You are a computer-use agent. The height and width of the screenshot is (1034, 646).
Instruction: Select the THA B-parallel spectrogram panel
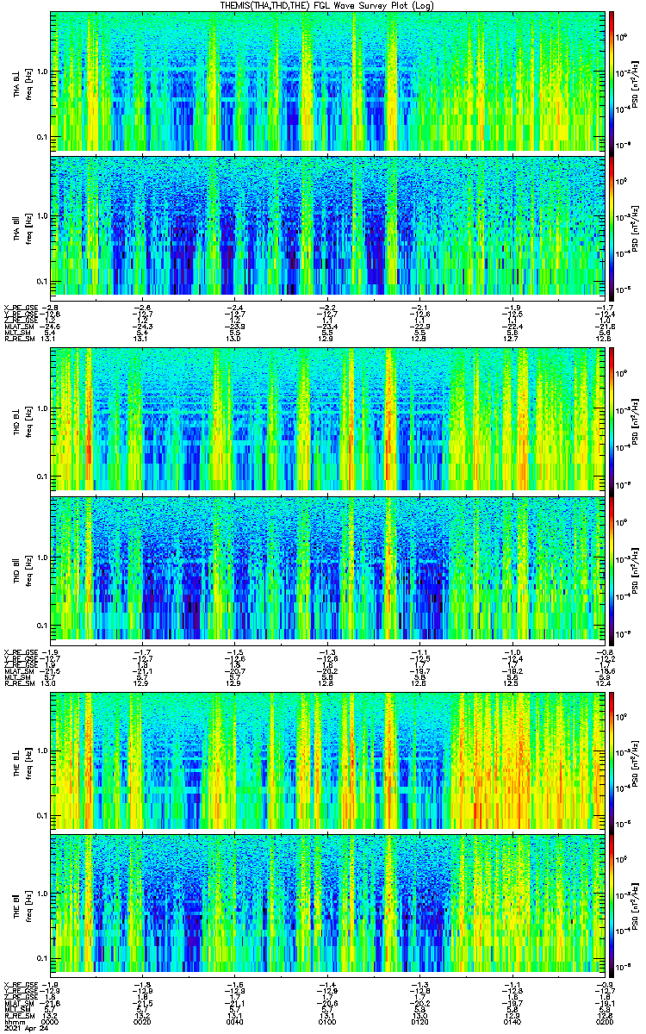click(x=327, y=224)
